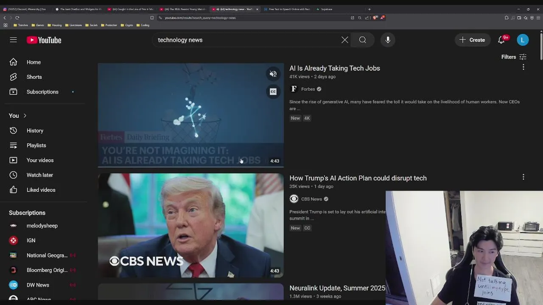Click the magnifier search button
Screen dimensions: 543x305
click(363, 40)
